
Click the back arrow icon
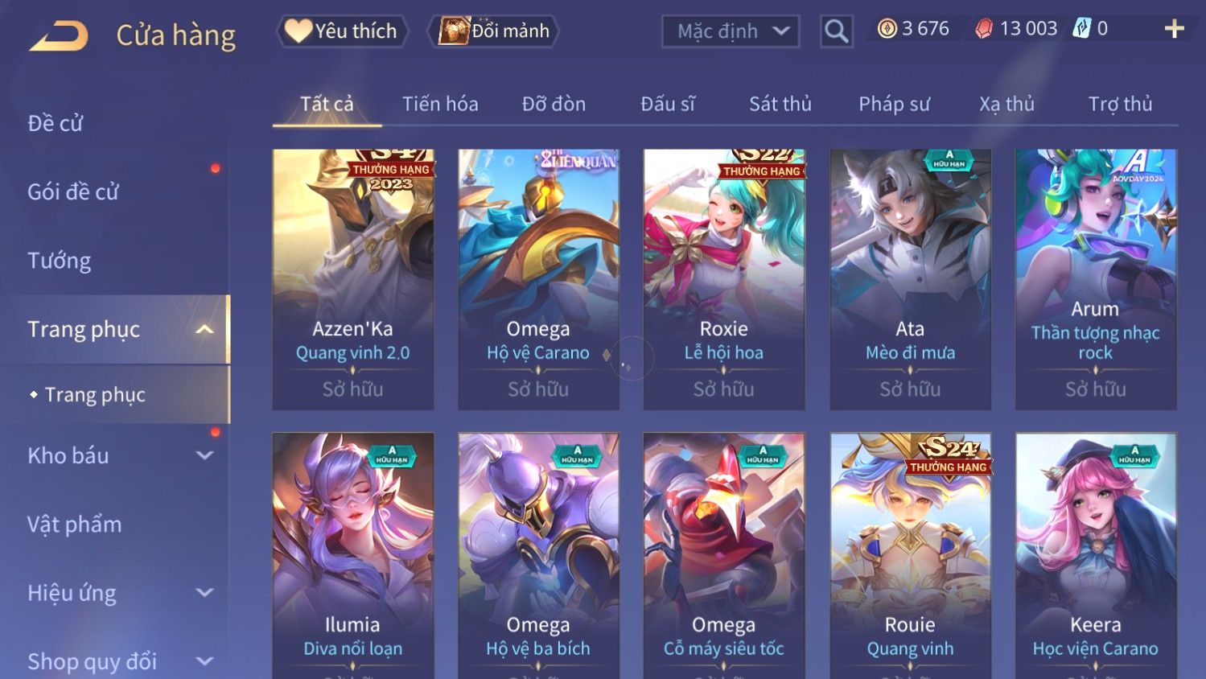point(59,35)
